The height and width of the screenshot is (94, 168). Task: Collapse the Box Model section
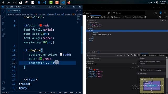click(x=138, y=73)
